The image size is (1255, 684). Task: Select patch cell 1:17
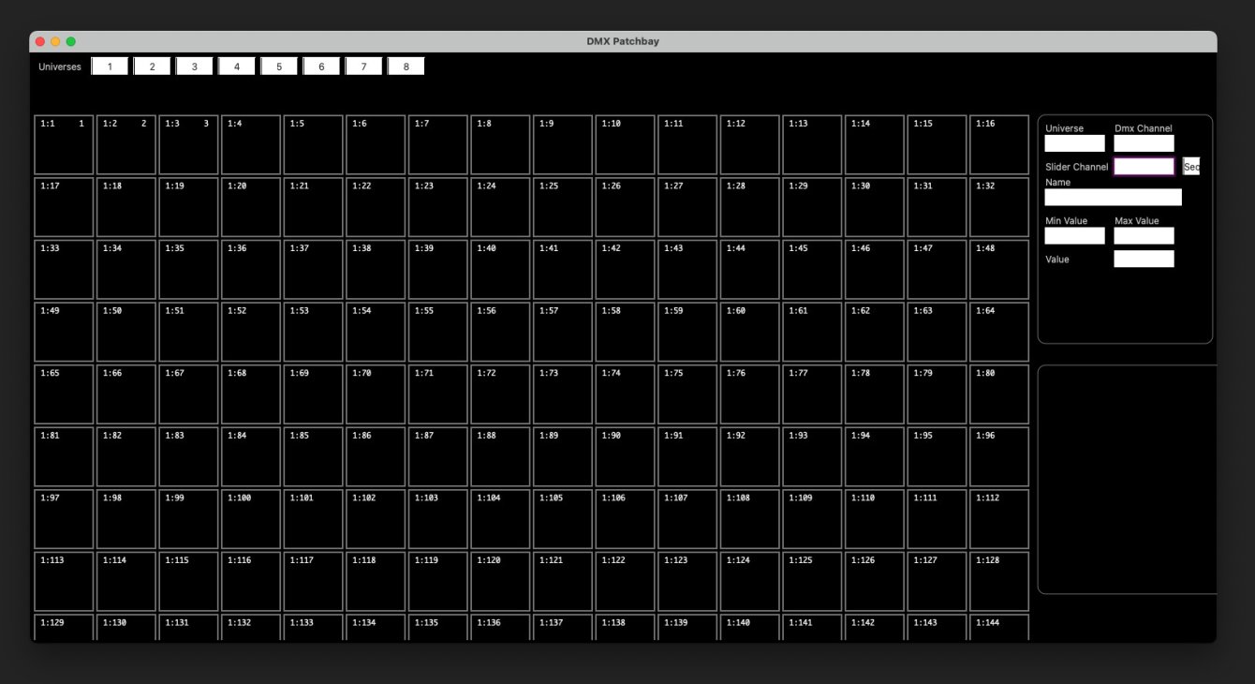coord(64,207)
